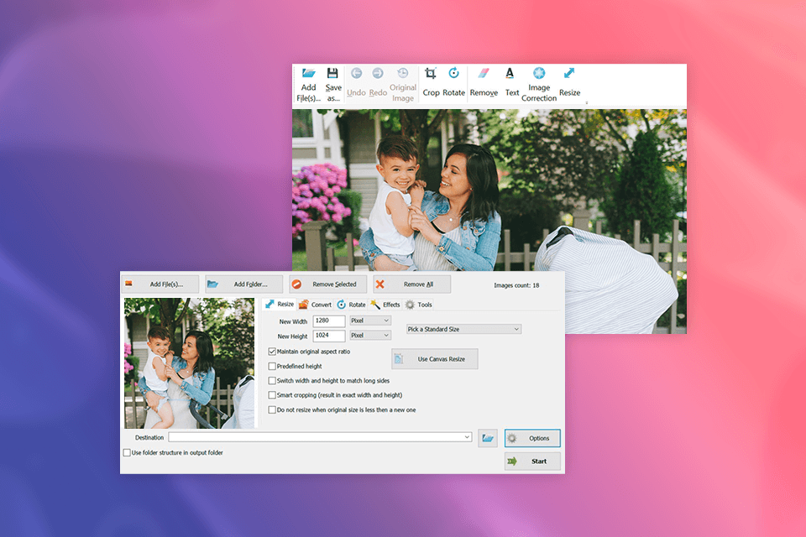
Task: Open the height unit Pixel dropdown
Action: (x=370, y=336)
